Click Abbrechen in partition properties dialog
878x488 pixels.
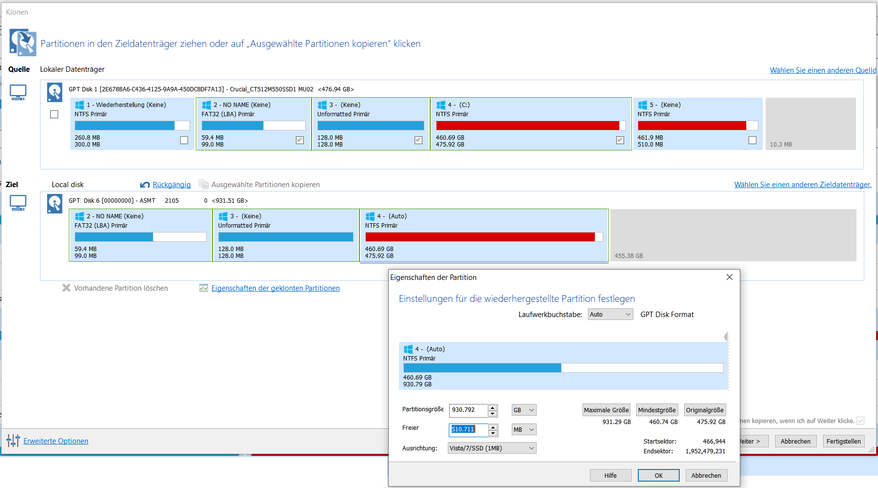point(706,475)
